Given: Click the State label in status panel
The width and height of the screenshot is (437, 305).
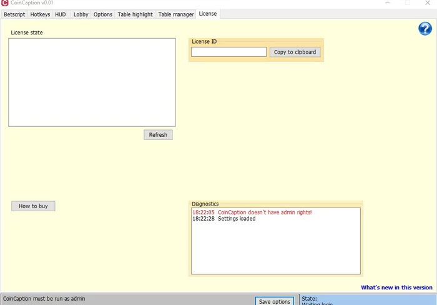Looking at the screenshot, I should (x=309, y=299).
